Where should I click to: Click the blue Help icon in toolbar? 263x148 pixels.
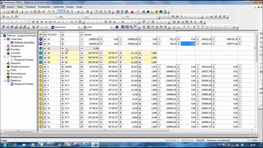pos(88,12)
